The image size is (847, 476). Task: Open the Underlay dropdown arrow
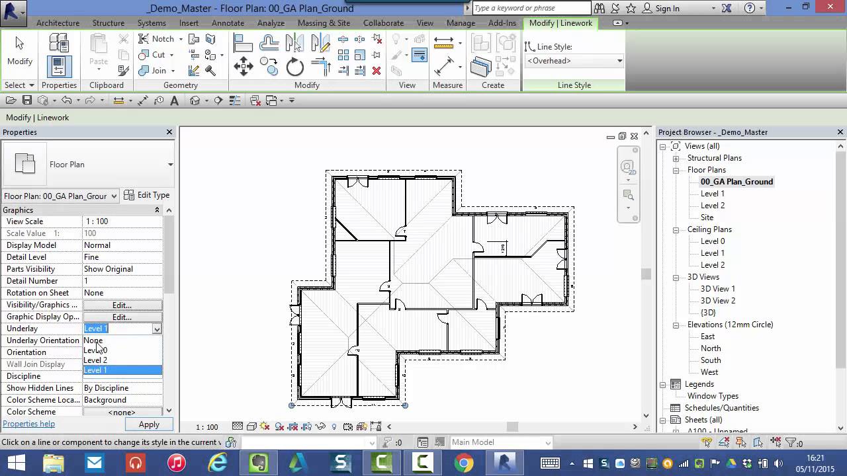click(x=157, y=329)
